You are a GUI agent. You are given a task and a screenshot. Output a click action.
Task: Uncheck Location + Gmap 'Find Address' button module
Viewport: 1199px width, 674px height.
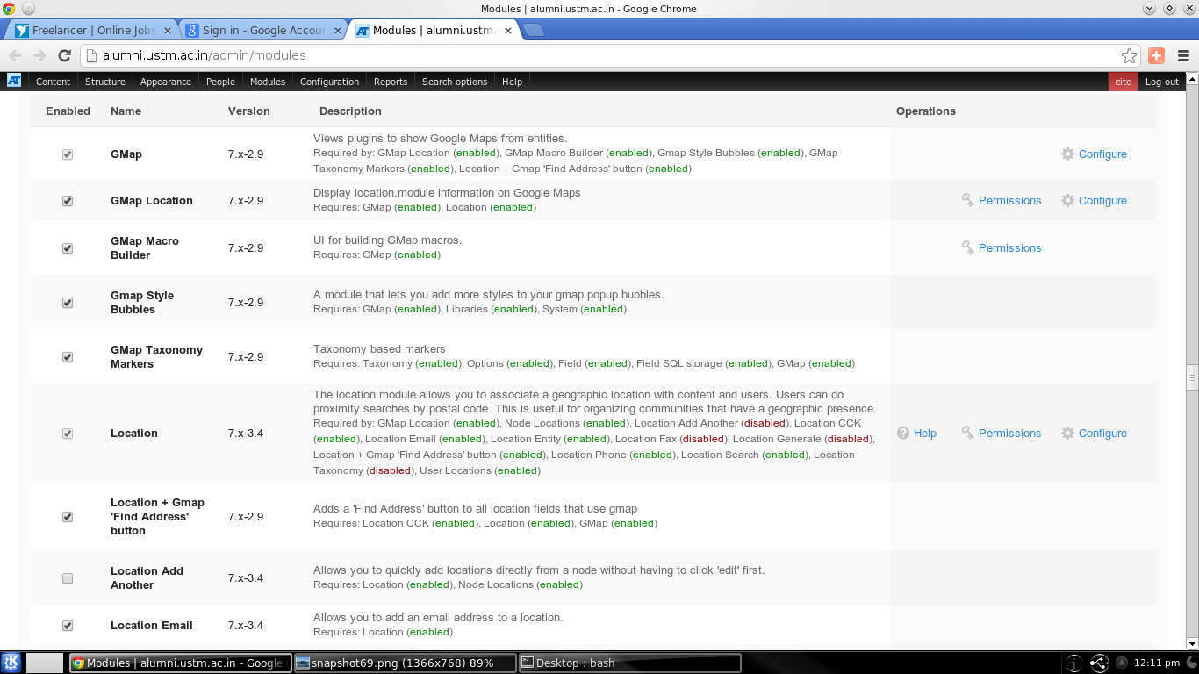tap(68, 517)
